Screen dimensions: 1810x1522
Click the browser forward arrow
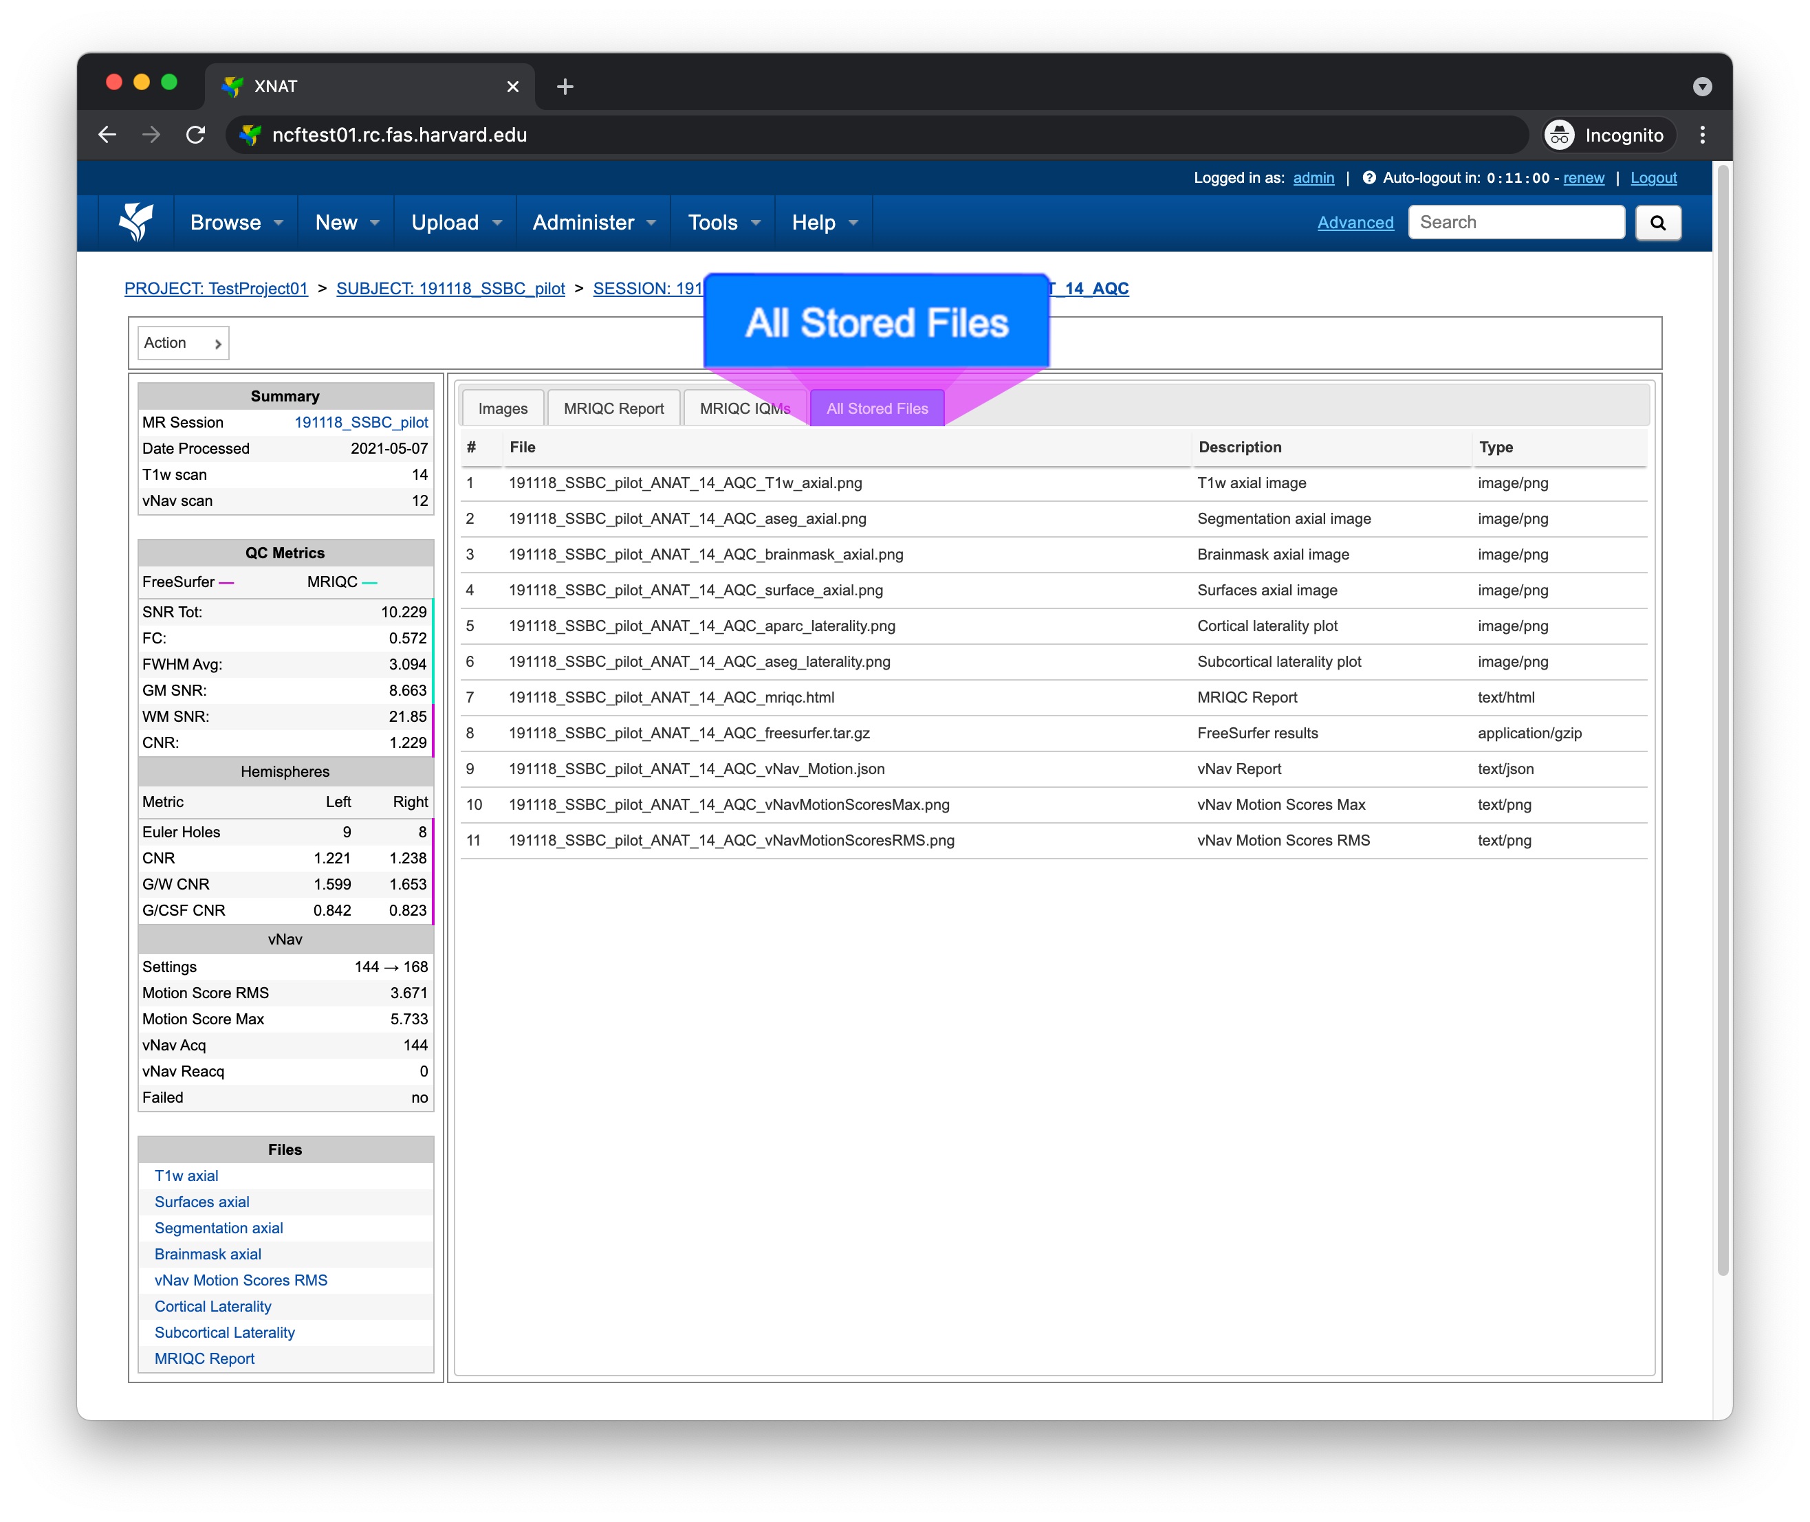[x=151, y=135]
